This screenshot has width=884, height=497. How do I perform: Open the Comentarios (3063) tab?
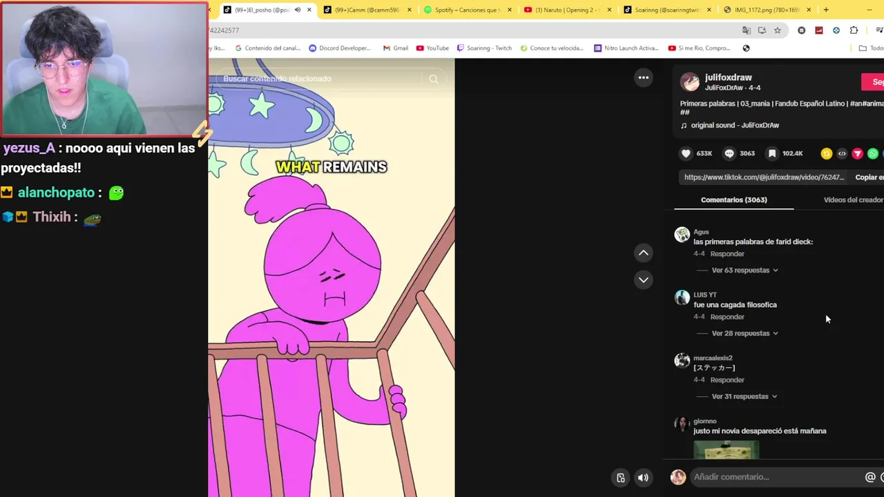pyautogui.click(x=733, y=199)
